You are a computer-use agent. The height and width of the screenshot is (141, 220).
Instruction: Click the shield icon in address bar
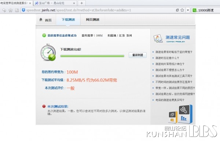[23, 10]
